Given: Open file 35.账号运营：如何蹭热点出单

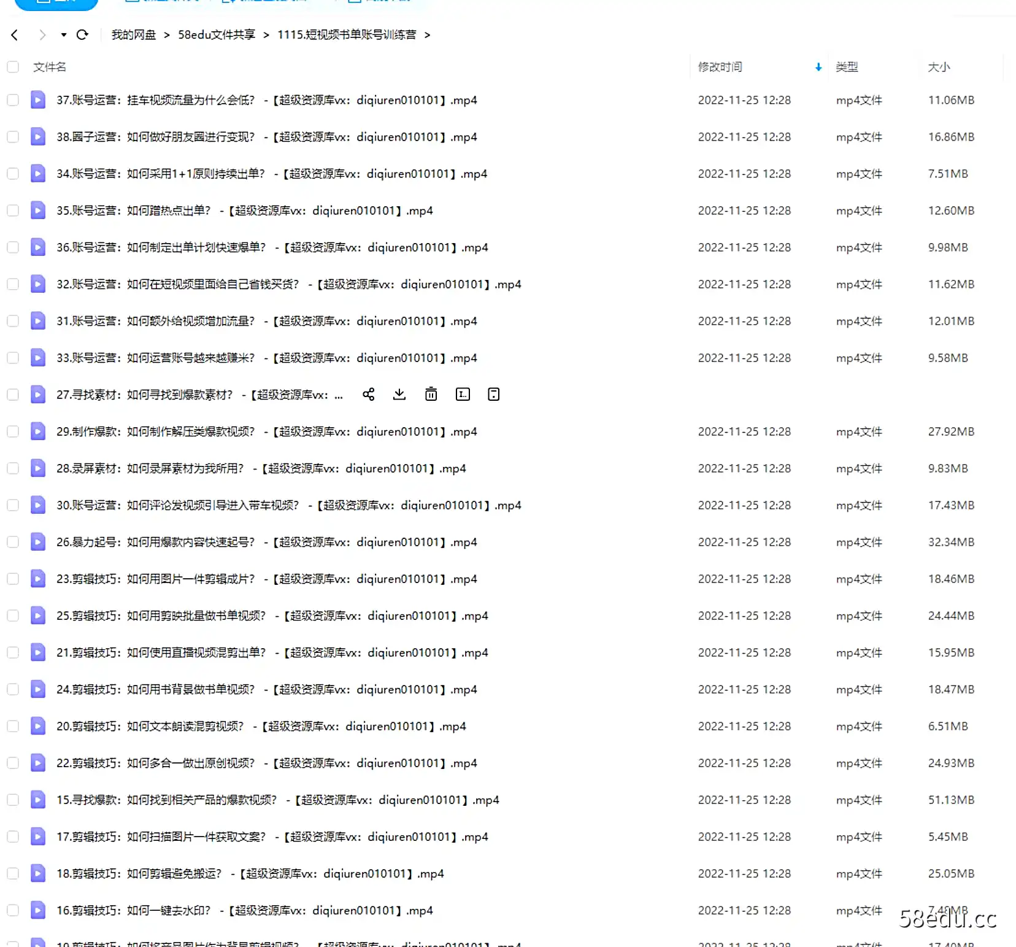Looking at the screenshot, I should coord(245,211).
